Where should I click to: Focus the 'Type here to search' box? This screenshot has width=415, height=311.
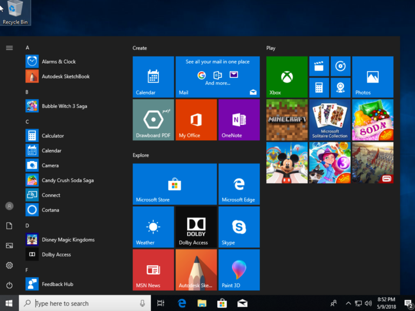[x=85, y=303]
